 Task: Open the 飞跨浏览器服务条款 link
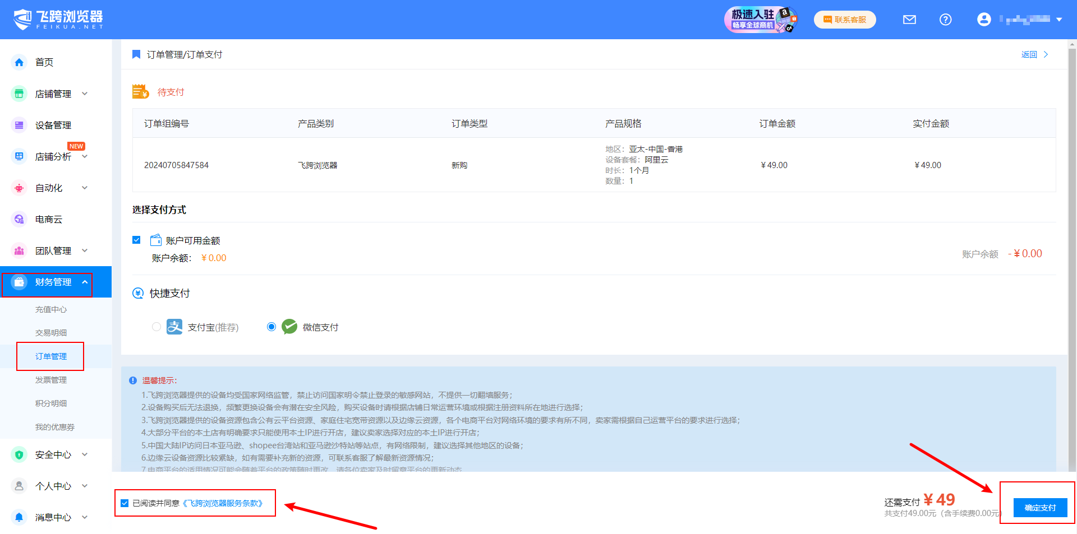(x=223, y=503)
